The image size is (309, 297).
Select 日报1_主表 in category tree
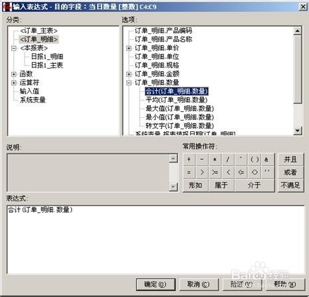(x=47, y=65)
